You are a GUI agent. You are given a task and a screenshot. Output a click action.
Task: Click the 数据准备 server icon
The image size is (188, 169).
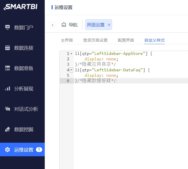pos(7,68)
